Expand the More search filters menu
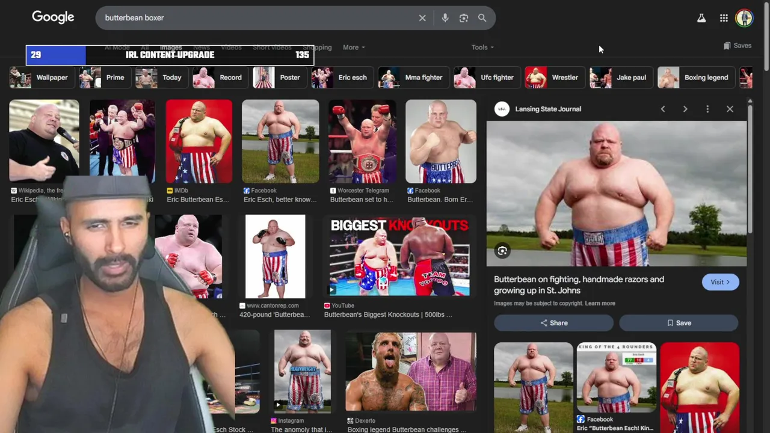 (354, 48)
